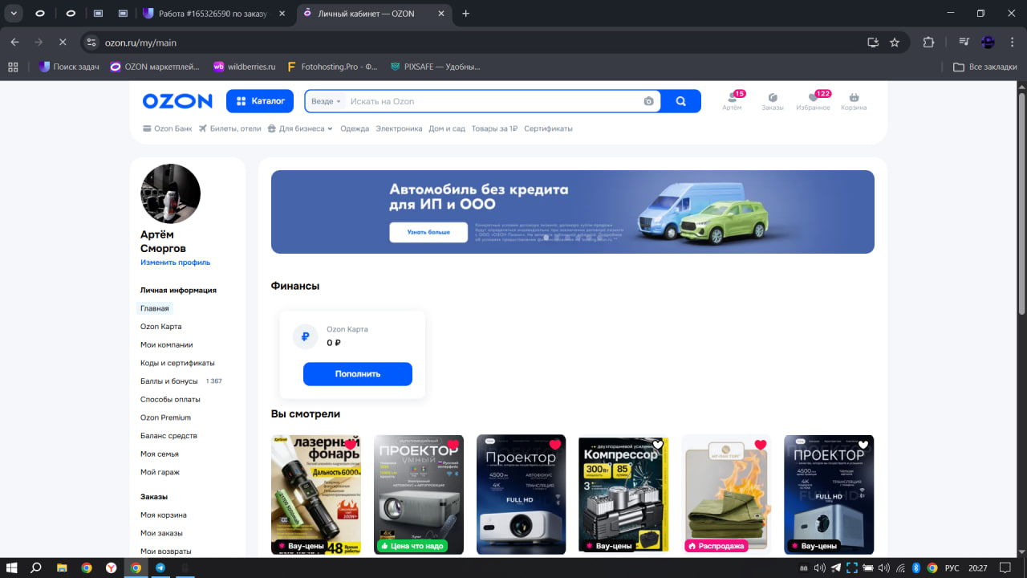Click Узнать больше on the banner
Image resolution: width=1027 pixels, height=578 pixels.
(428, 232)
